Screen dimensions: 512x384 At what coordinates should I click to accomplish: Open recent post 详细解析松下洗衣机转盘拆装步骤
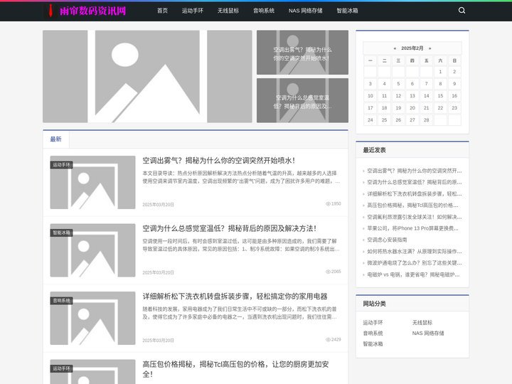[x=415, y=194]
